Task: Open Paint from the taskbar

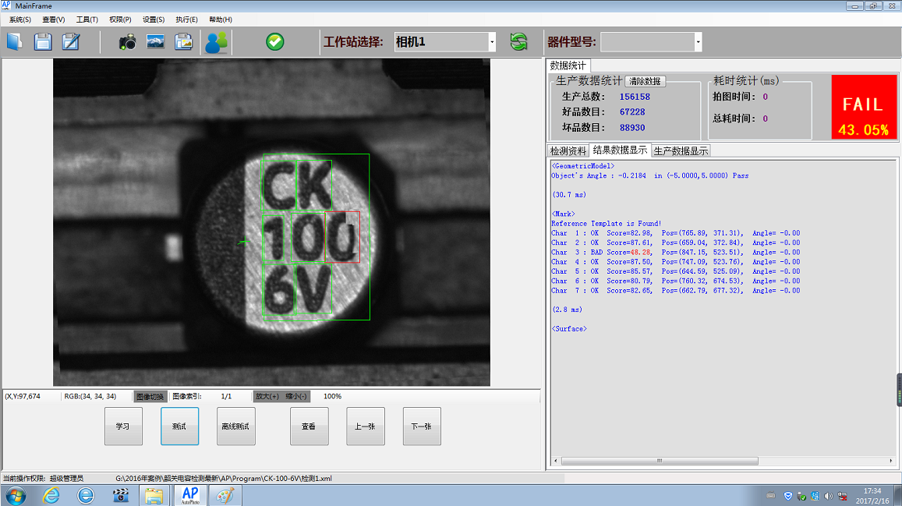Action: click(x=225, y=496)
